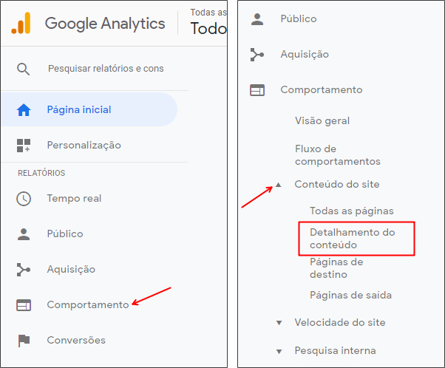The height and width of the screenshot is (368, 445).
Task: Click the Personalização dashboard icon
Action: [x=24, y=146]
